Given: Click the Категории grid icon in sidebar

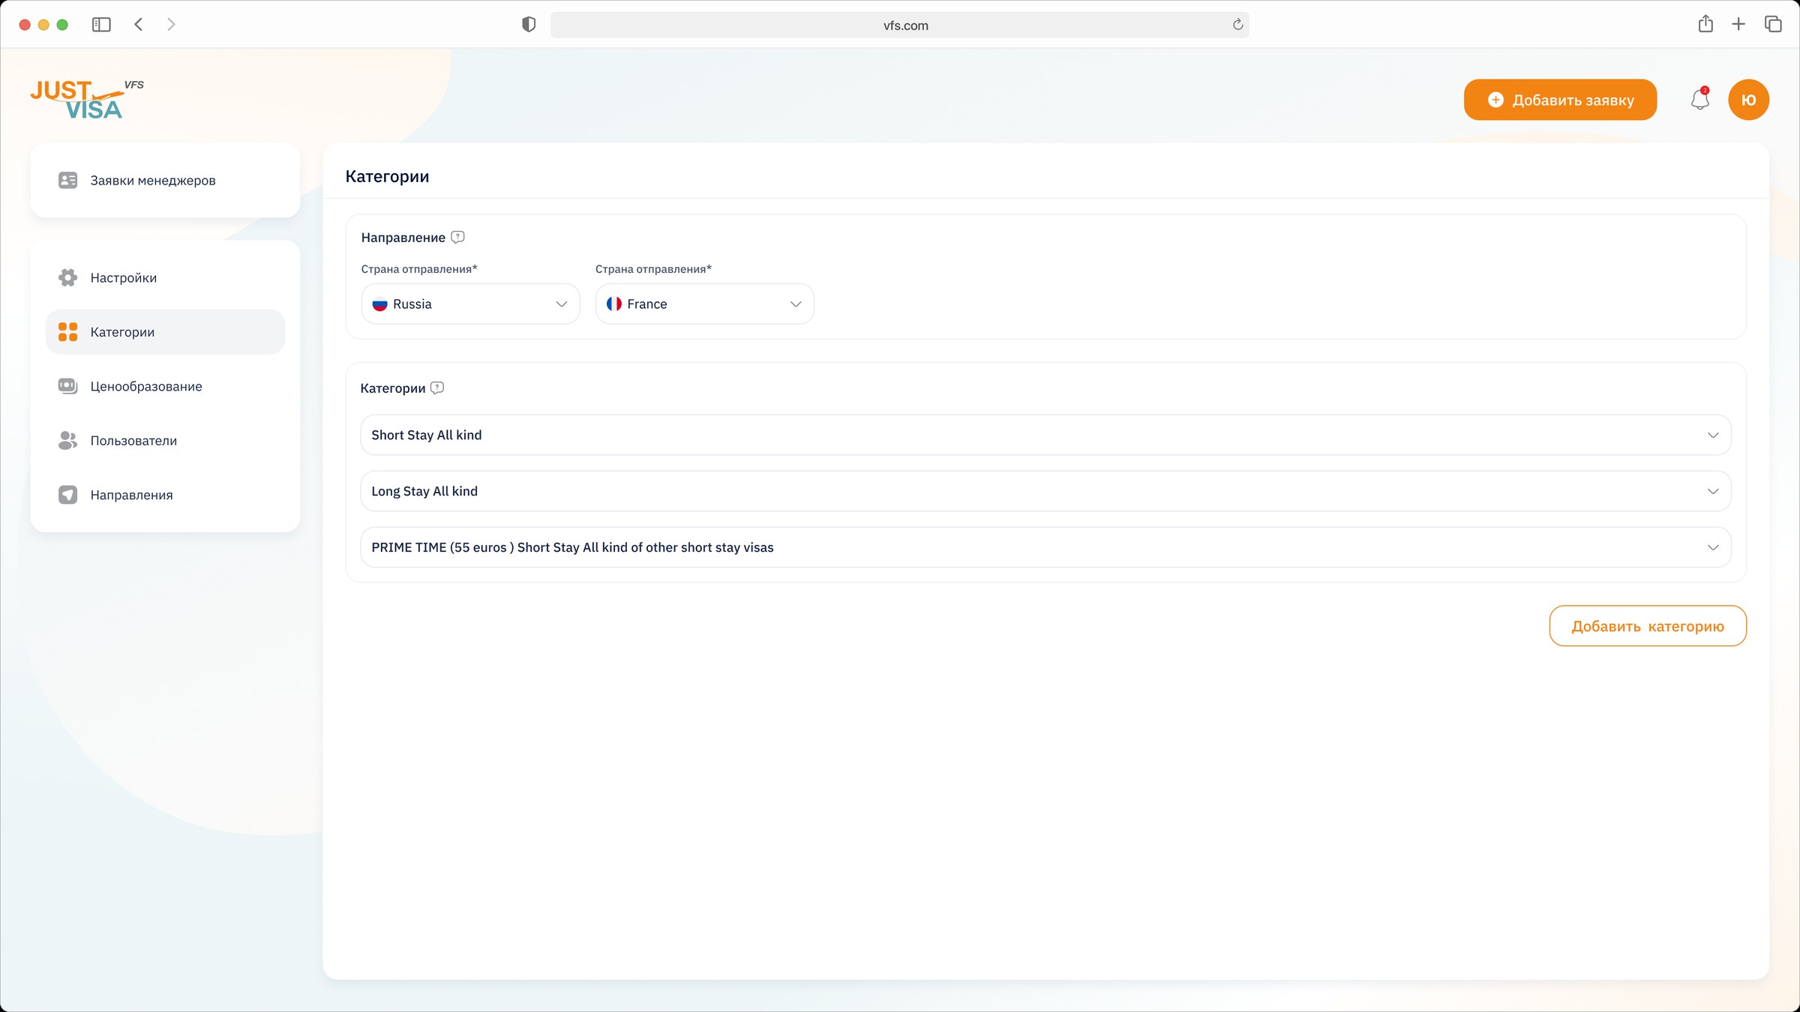Looking at the screenshot, I should click(x=67, y=332).
